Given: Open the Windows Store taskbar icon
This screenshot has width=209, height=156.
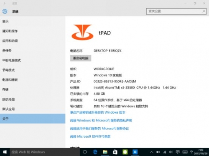Looking at the screenshot, I should coord(115,152).
